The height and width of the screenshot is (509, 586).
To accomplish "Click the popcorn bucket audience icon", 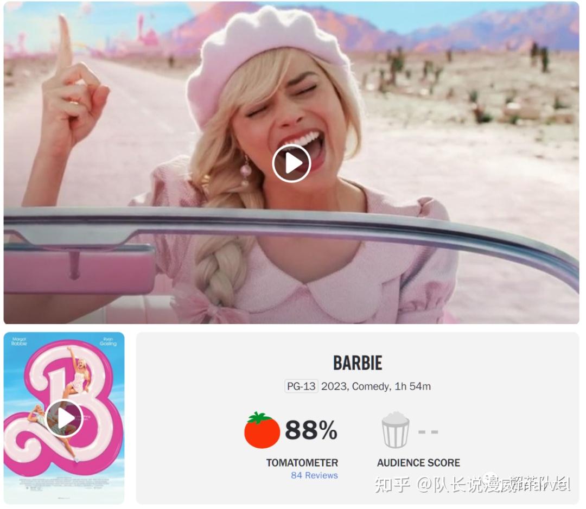I will click(x=396, y=430).
